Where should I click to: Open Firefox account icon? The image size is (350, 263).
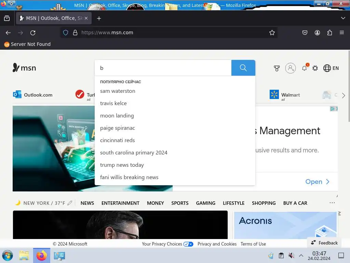pyautogui.click(x=317, y=33)
